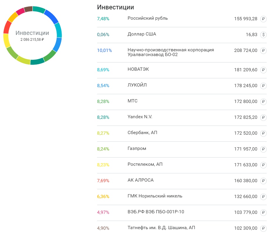Image resolution: width=269 pixels, height=235 pixels.
Task: Click the ruble icon next to 155 993,28
Action: [x=263, y=19]
